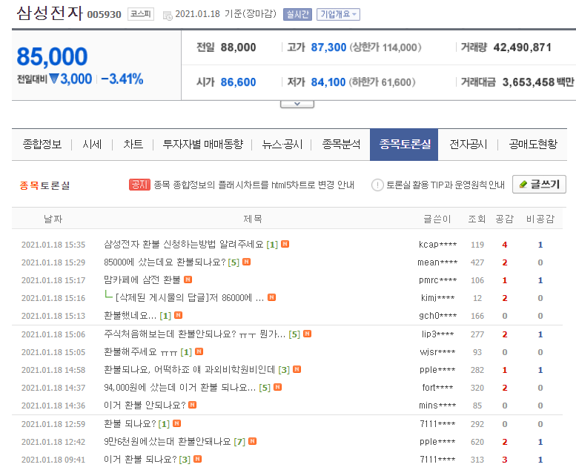Click author lip3****

(437, 334)
